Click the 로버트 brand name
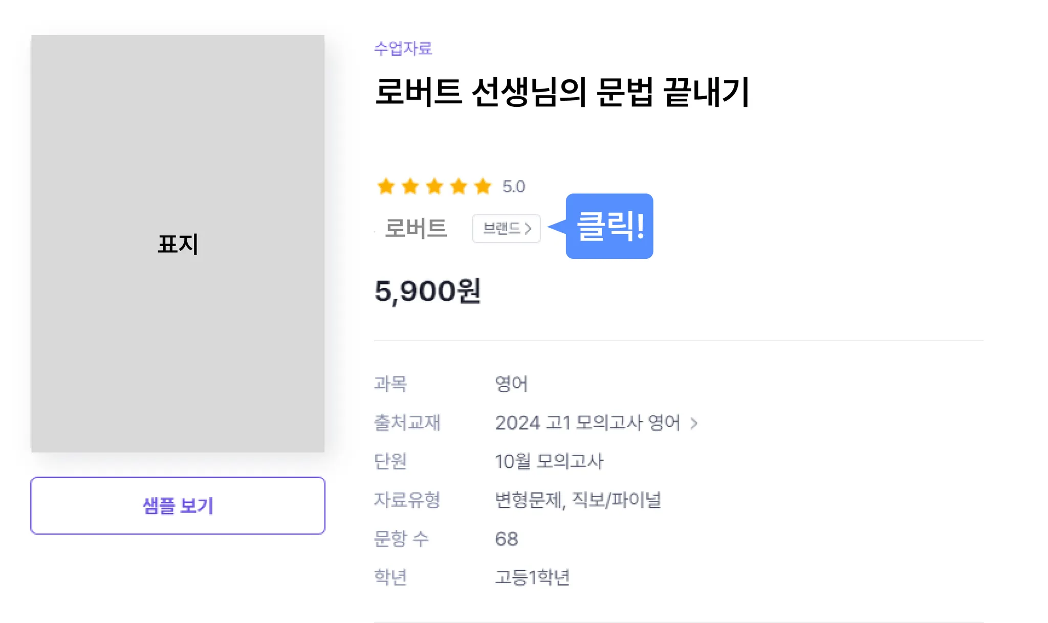This screenshot has width=1048, height=623. pos(416,229)
